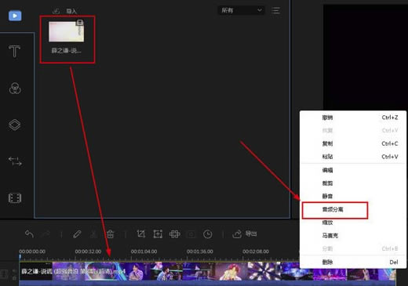
Task: Open the Filters panel icon
Action: [15, 89]
